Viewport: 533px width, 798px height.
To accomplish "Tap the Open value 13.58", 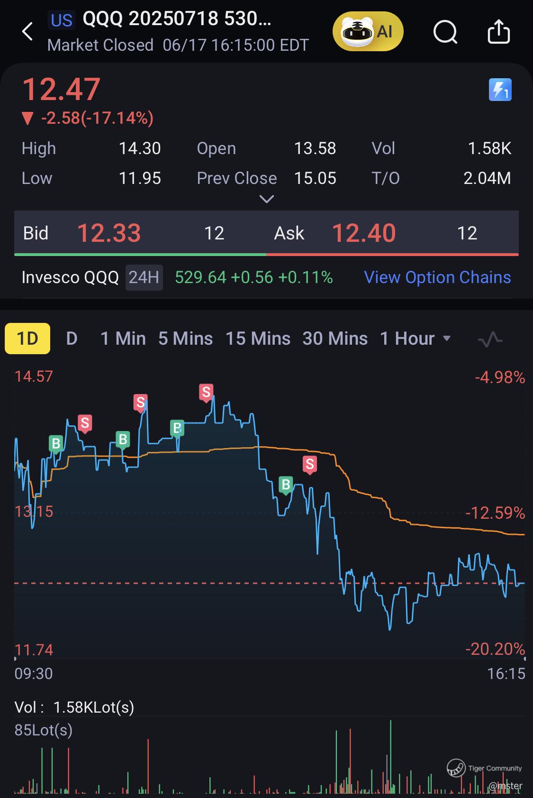I will 315,148.
